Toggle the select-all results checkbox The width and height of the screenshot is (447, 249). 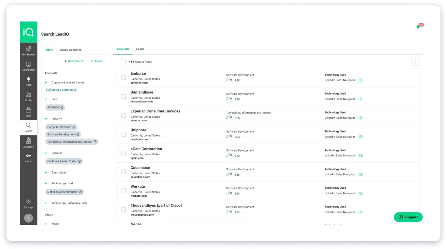pyautogui.click(x=123, y=62)
